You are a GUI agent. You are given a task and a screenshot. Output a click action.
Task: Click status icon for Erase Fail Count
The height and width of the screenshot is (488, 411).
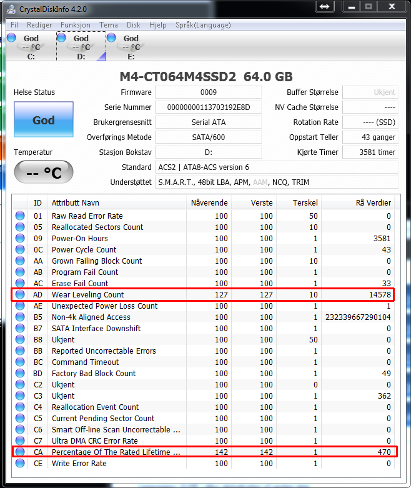pyautogui.click(x=20, y=283)
